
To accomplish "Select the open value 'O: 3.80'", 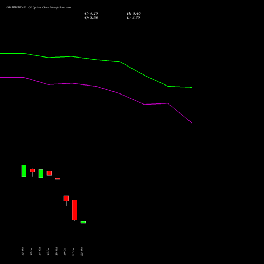I will point(91,18).
